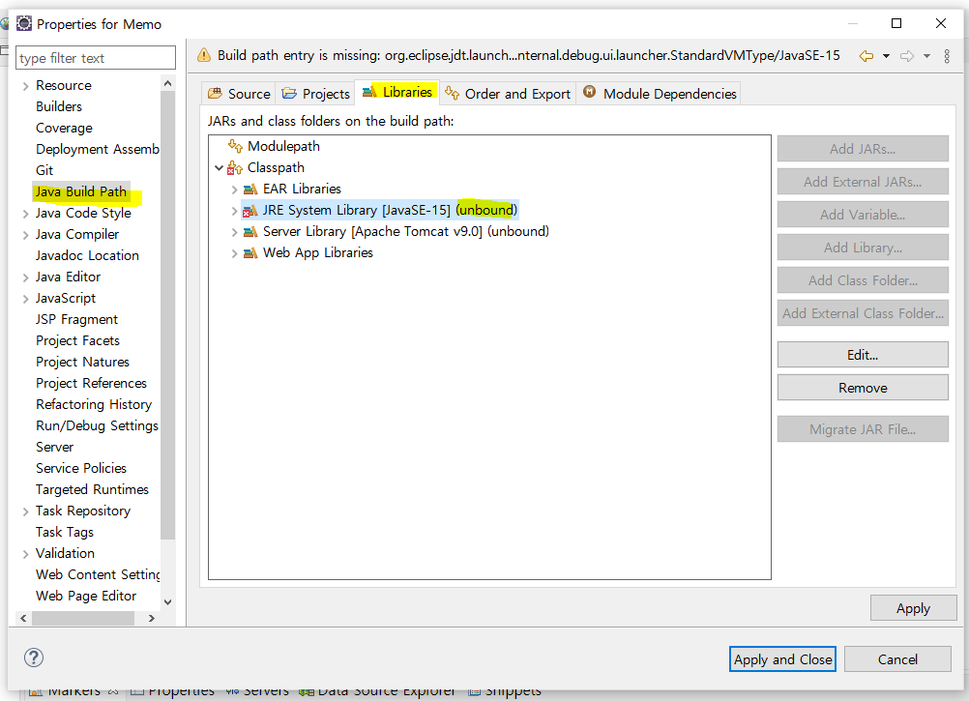Click Apply and Close

tap(782, 659)
